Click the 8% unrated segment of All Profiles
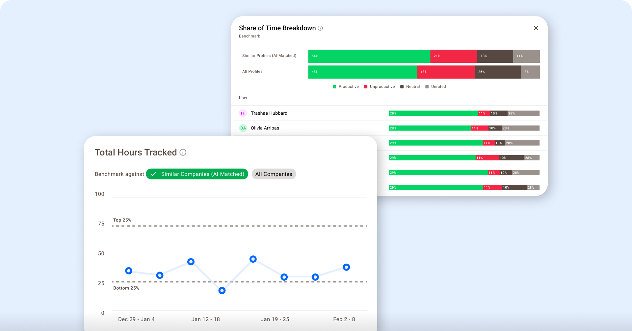 (530, 72)
